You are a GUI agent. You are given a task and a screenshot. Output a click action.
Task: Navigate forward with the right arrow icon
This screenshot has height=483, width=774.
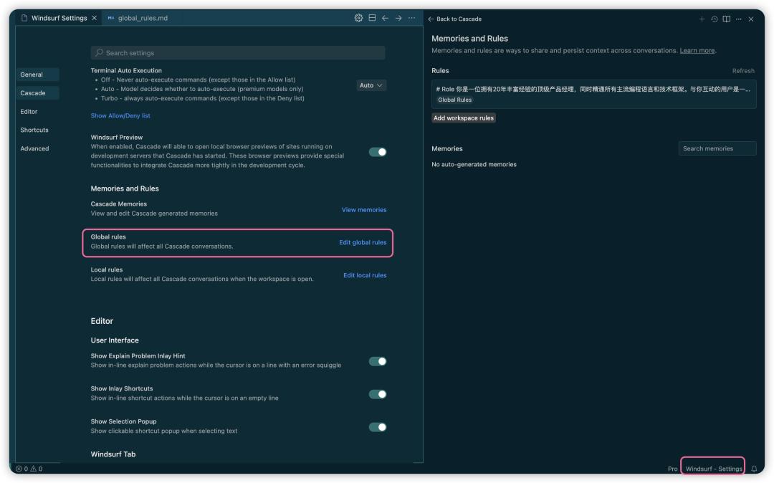pos(398,18)
